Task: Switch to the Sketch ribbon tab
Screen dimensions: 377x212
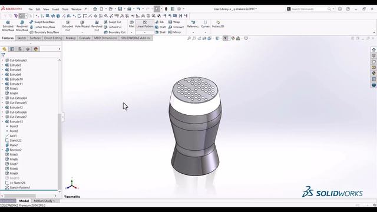Action: 21,38
